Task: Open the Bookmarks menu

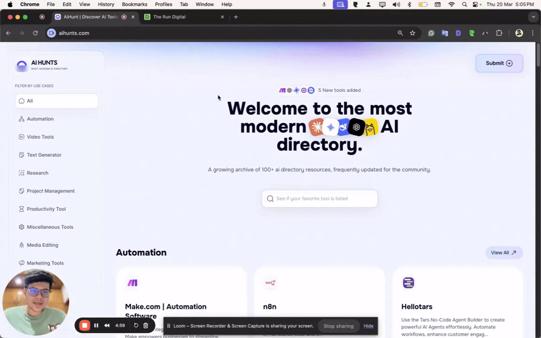Action: click(x=135, y=4)
